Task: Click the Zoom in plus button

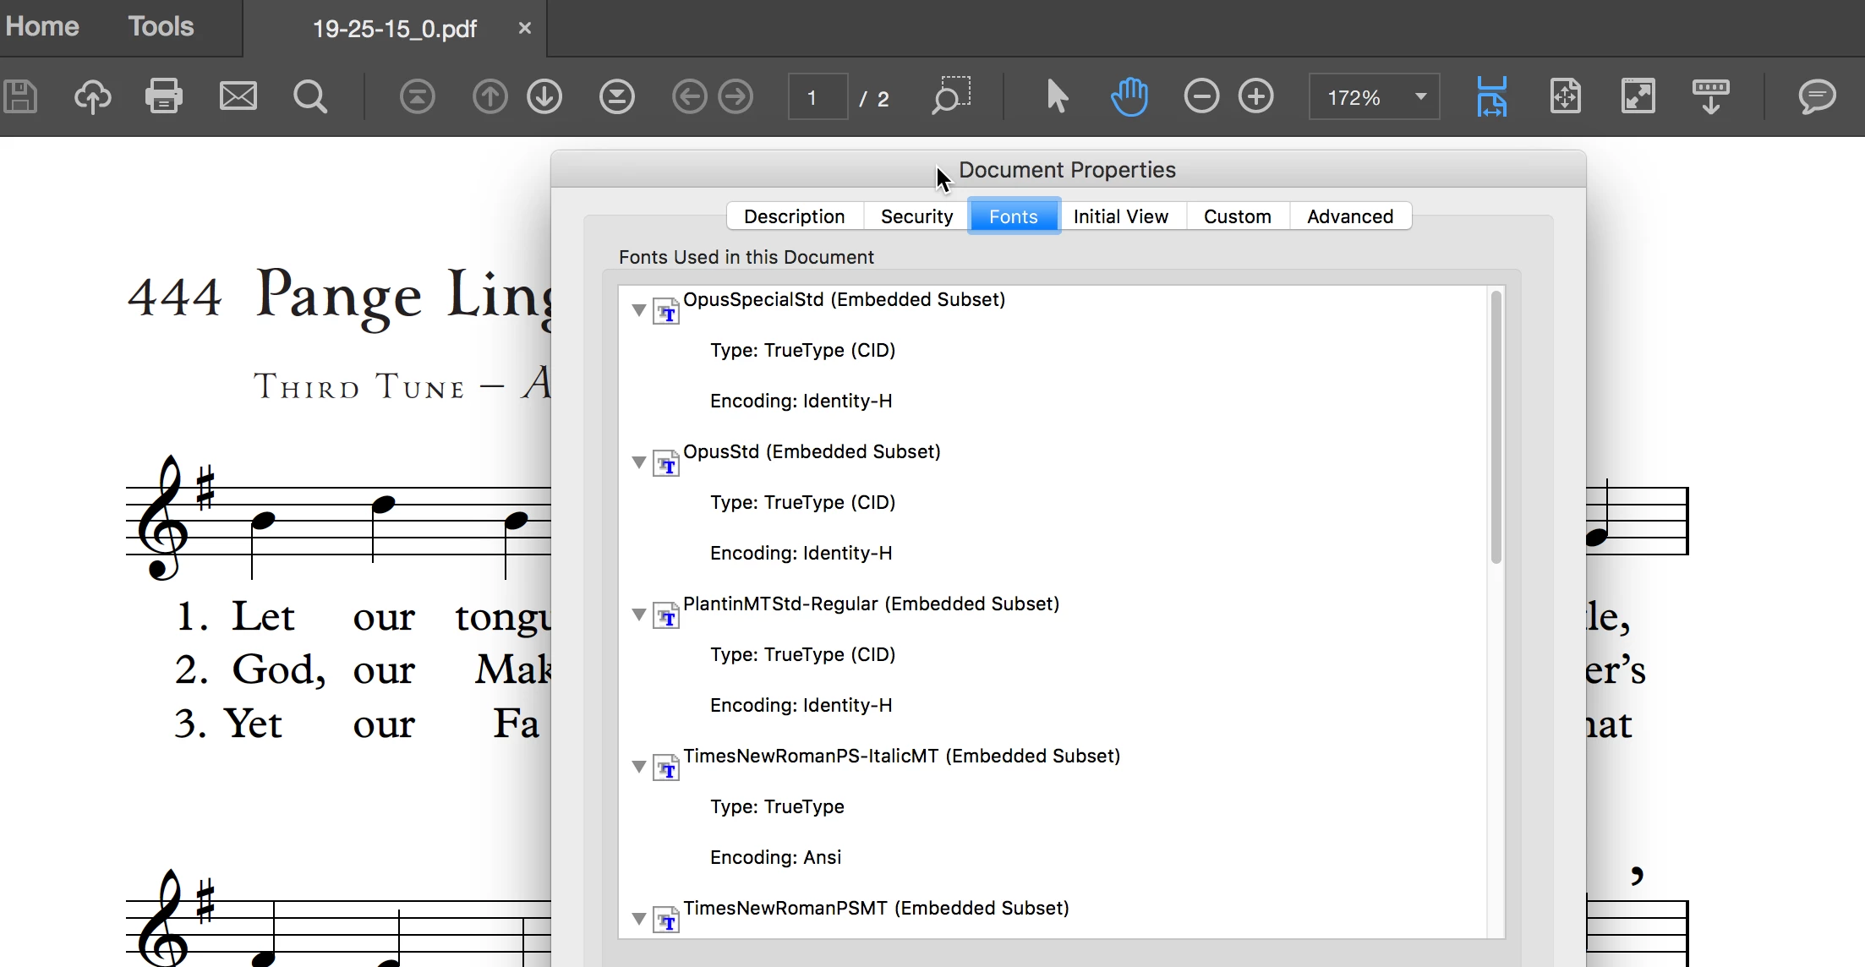Action: (x=1255, y=96)
